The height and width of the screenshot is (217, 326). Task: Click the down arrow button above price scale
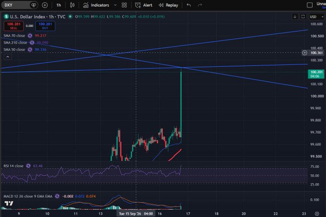coord(295,17)
